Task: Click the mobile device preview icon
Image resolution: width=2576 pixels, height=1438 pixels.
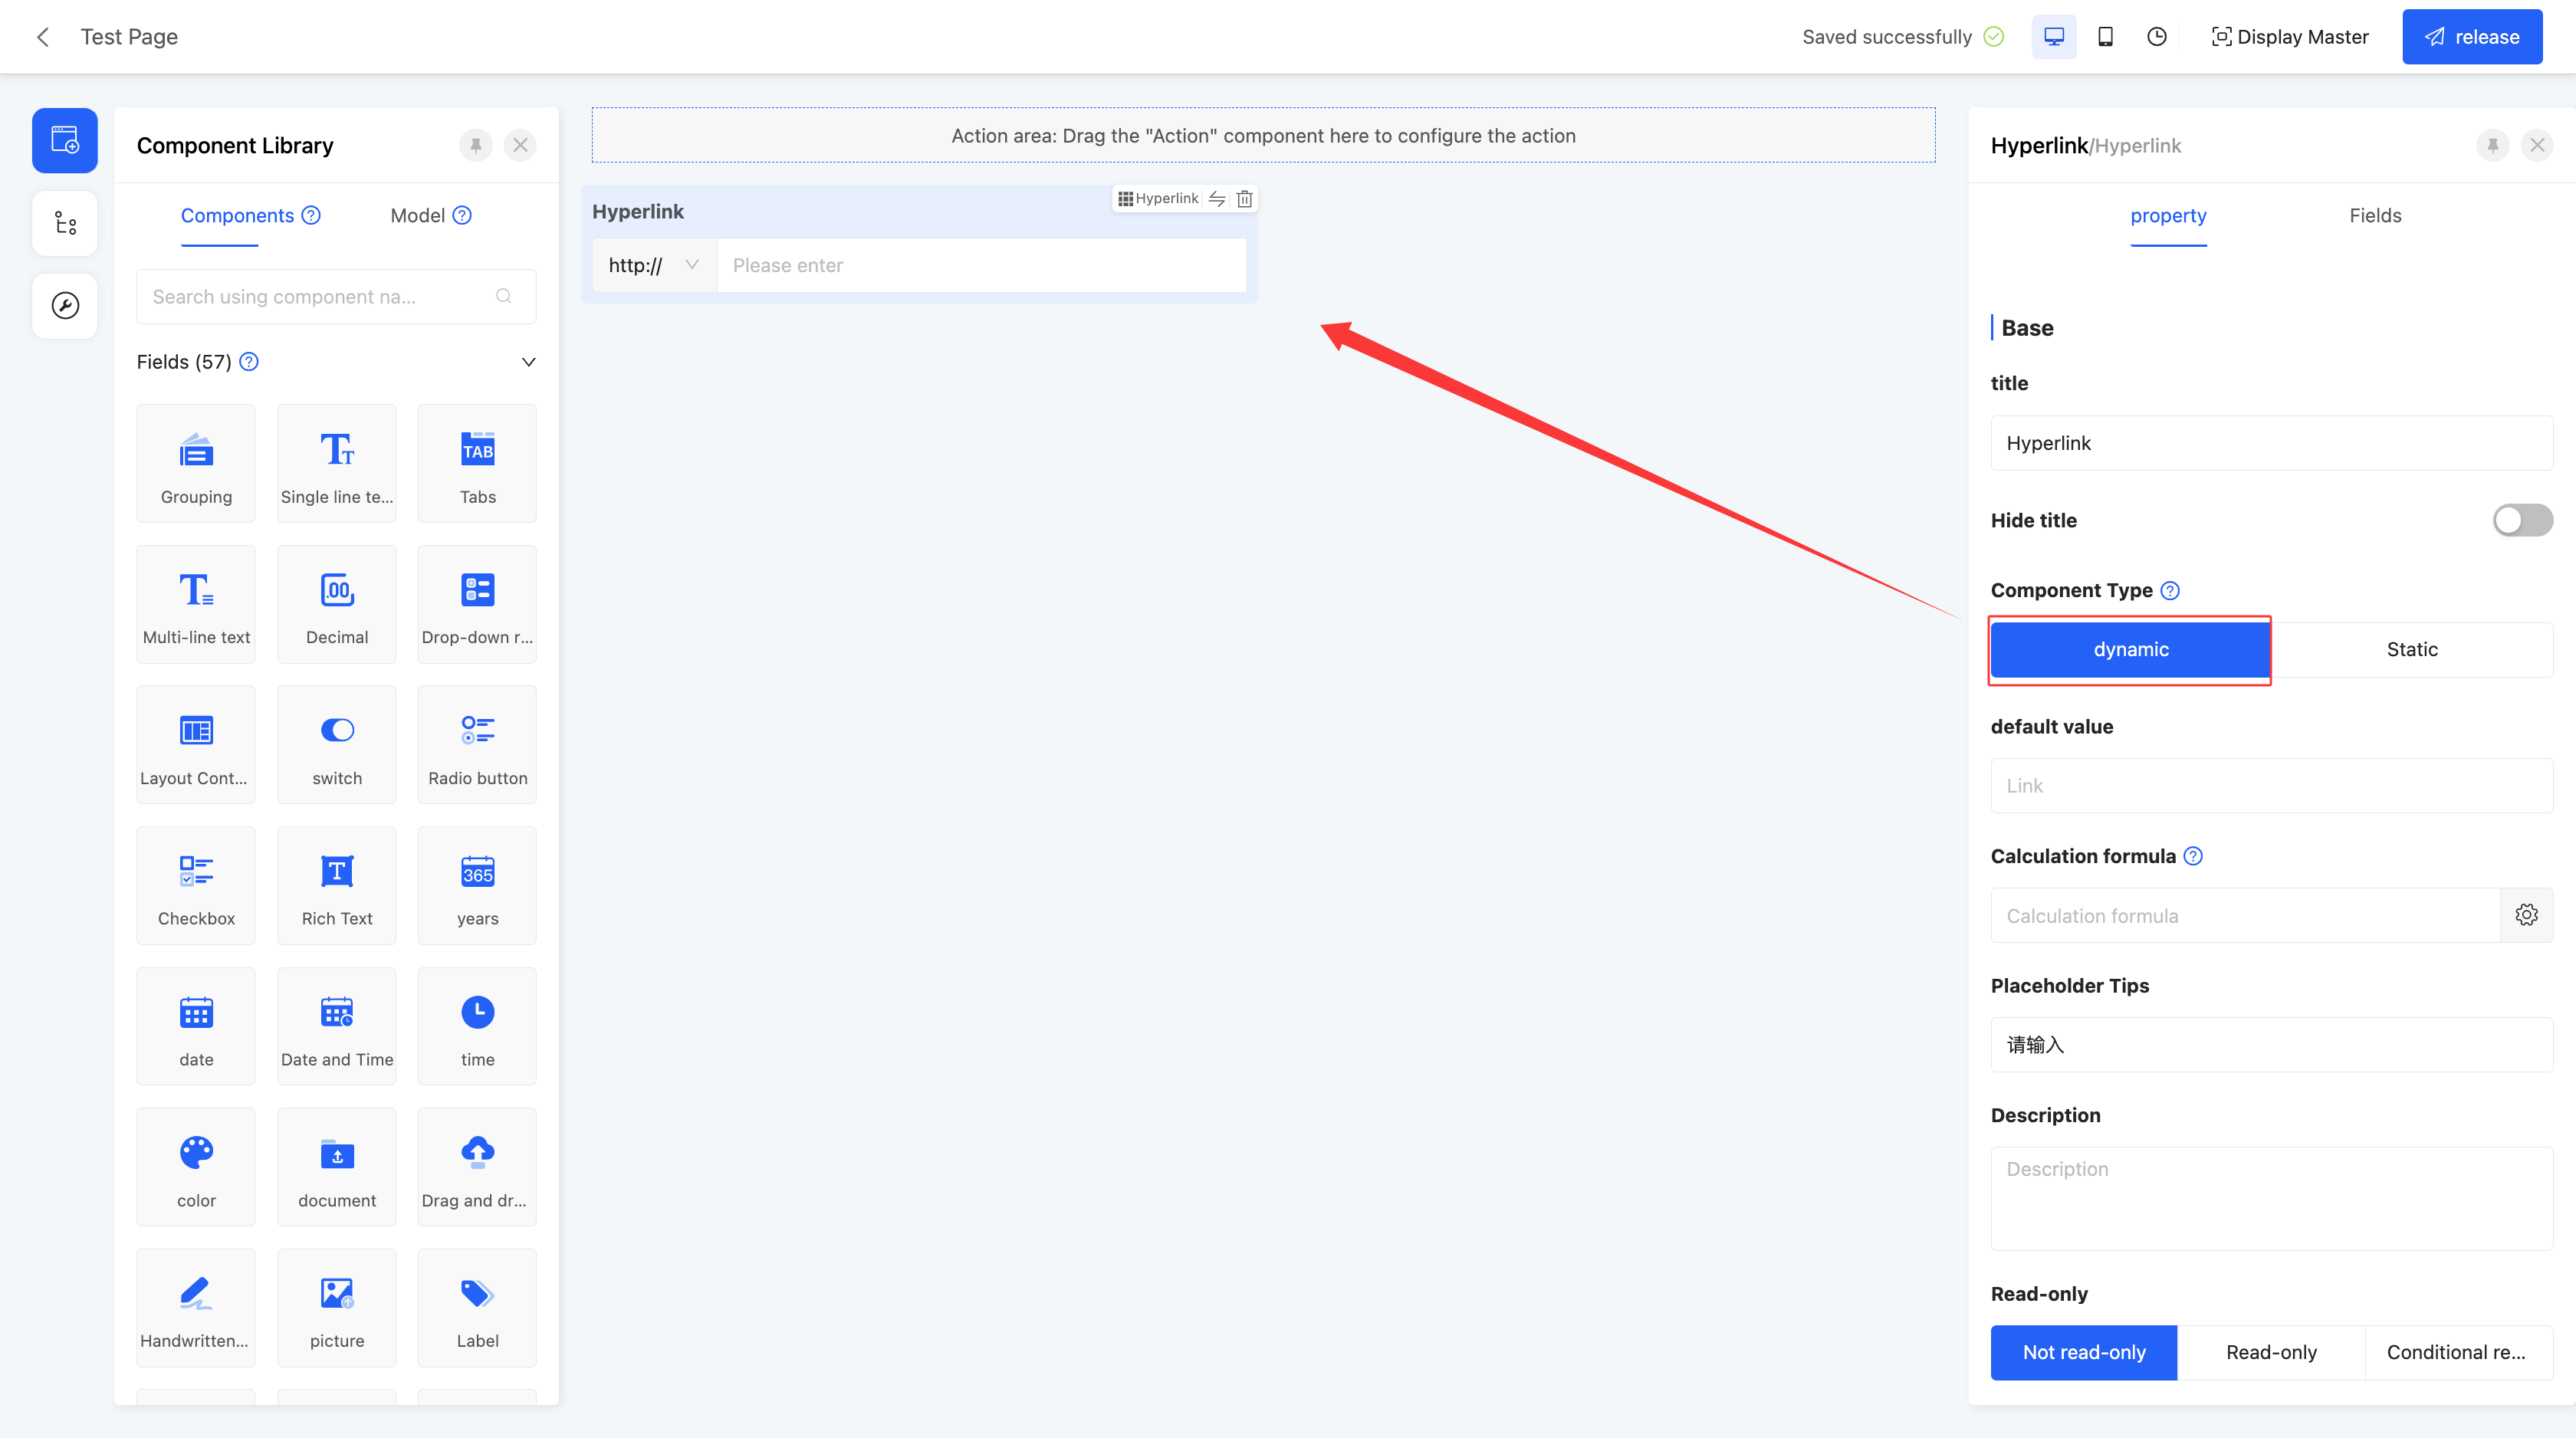Action: coord(2105,37)
